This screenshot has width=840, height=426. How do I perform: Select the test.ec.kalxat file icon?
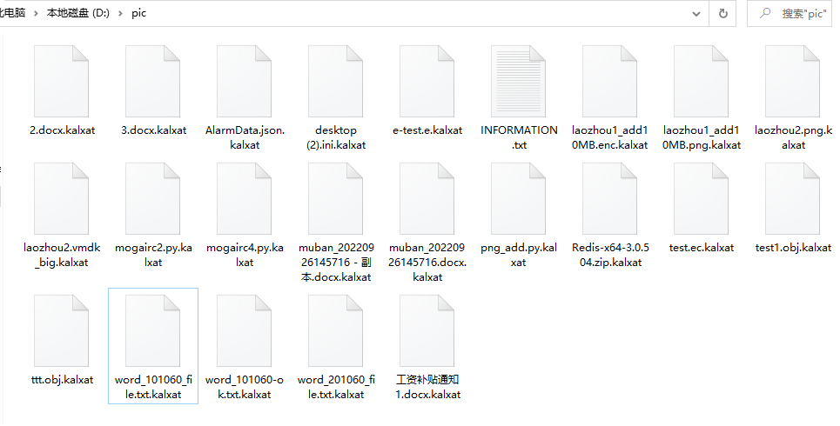[x=702, y=198]
